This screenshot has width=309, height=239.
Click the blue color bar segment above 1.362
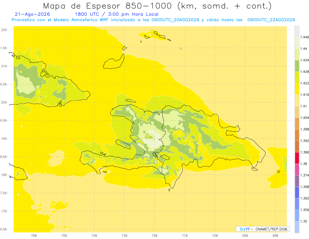[x=297, y=192]
